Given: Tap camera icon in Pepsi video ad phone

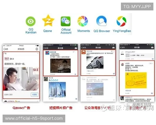Looking at the screenshot, I should [76, 48].
